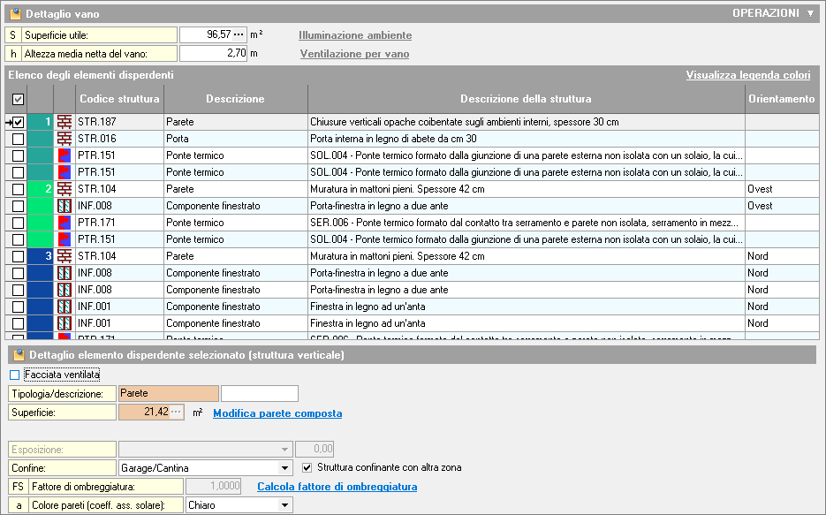The width and height of the screenshot is (826, 515).
Task: Click the blue zone 3 color cell
Action: (x=41, y=256)
